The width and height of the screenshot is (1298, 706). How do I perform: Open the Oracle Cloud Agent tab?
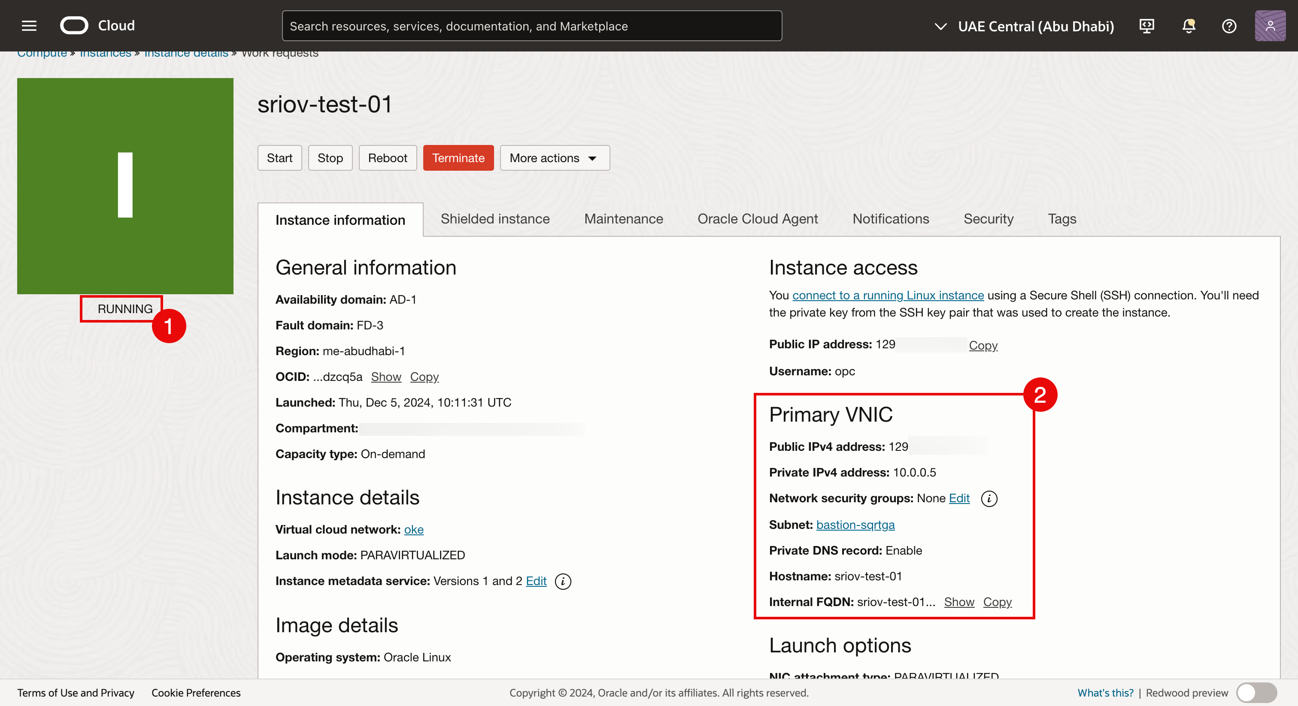[x=757, y=219]
